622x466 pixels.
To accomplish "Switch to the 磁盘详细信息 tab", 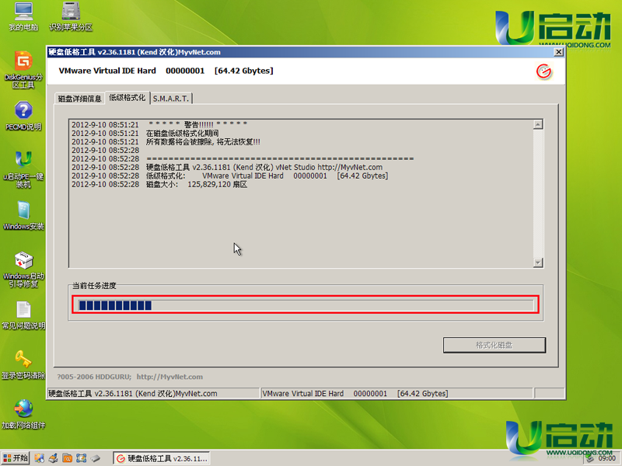I will [x=79, y=99].
